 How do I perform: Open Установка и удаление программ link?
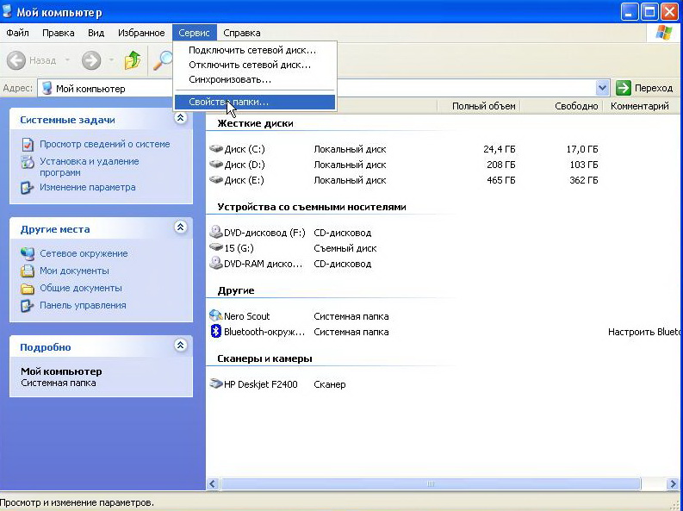click(90, 167)
